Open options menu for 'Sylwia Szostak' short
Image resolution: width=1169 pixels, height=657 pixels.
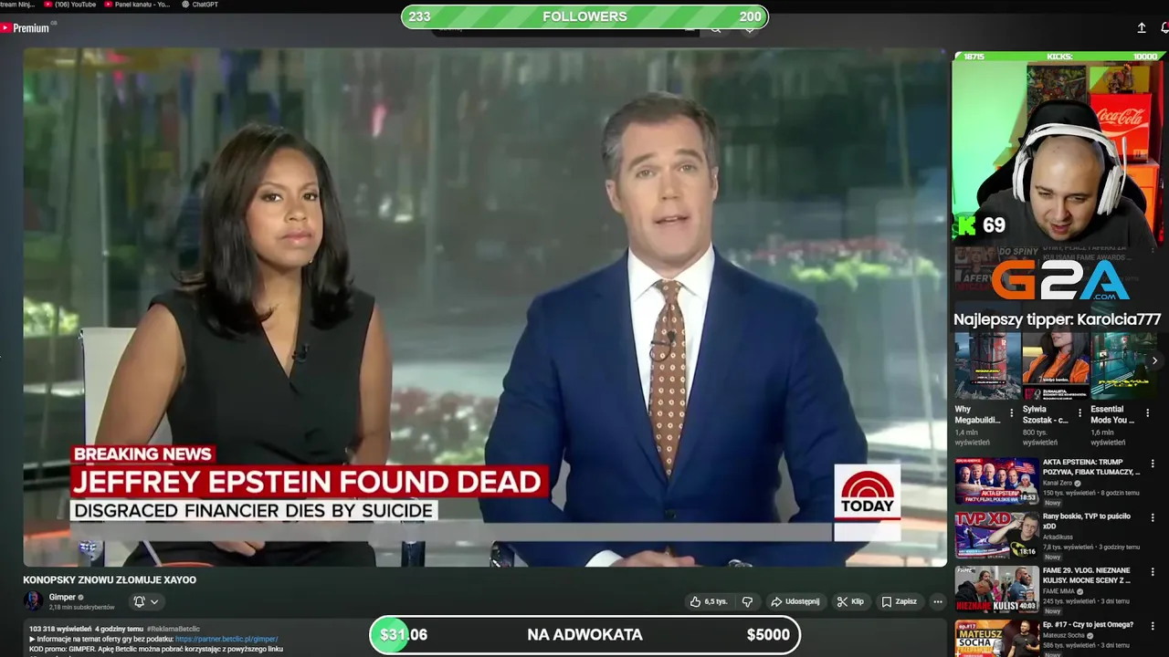[x=1079, y=413]
